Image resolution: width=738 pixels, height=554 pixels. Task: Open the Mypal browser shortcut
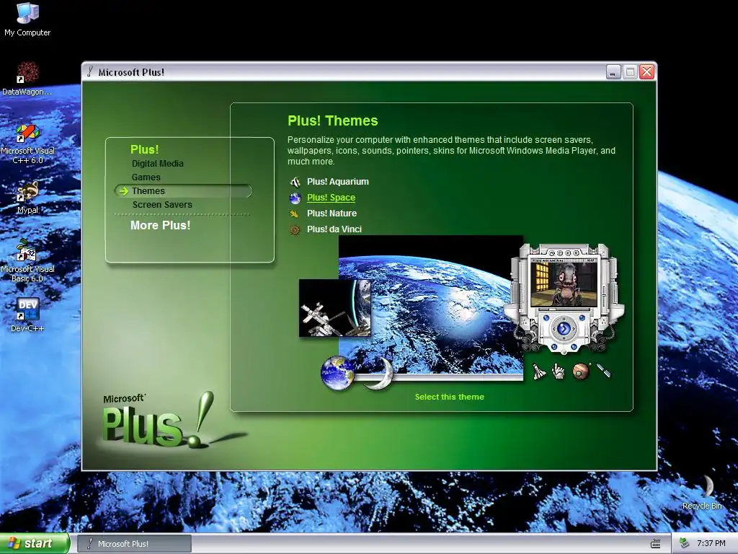[x=27, y=198]
